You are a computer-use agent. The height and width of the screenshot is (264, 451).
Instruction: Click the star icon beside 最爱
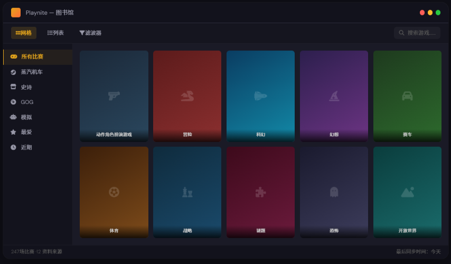point(13,132)
